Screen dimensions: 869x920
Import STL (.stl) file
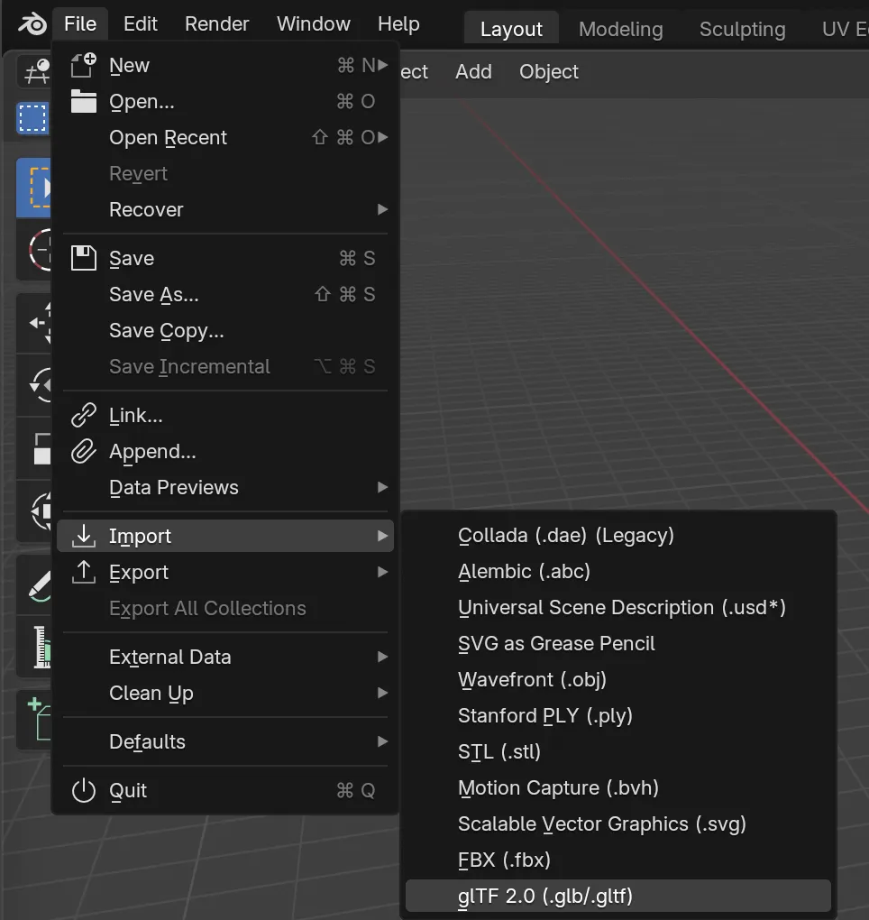pos(618,751)
